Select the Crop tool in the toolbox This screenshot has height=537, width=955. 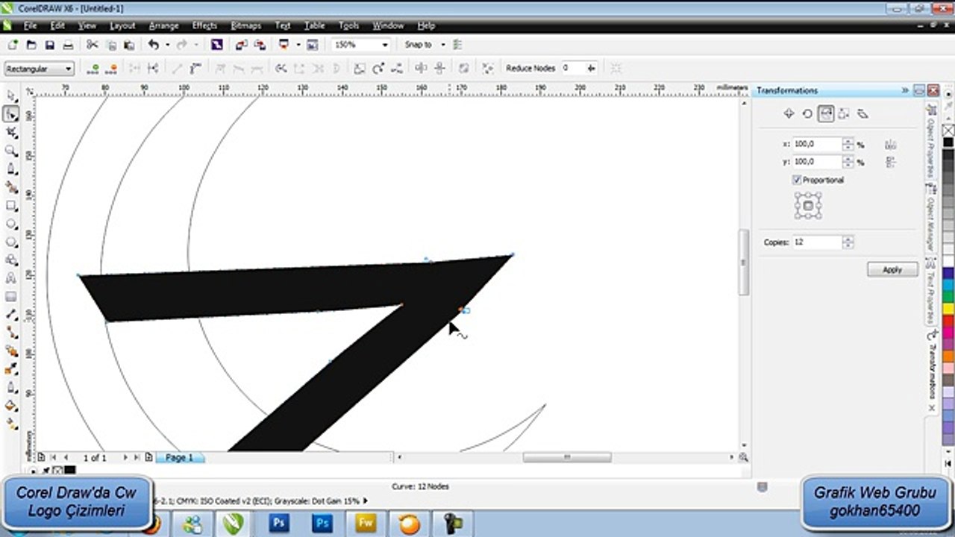click(11, 133)
